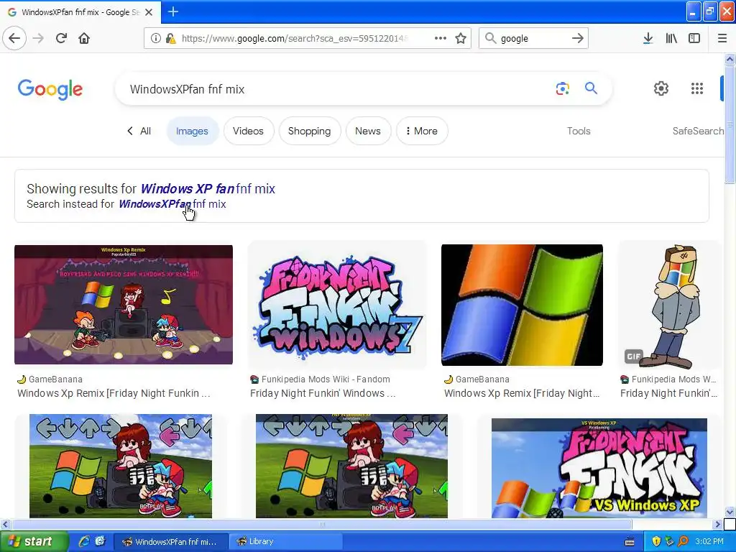This screenshot has height=552, width=736.
Task: Click the browser address bar URL
Action: pos(295,39)
